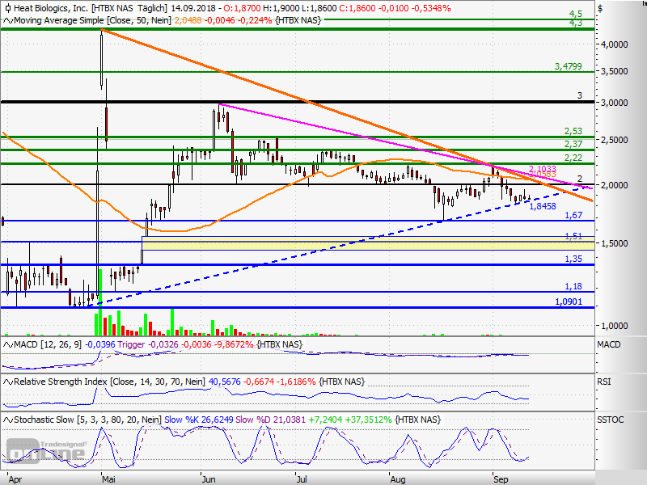Viewport: 647px width, 485px height.
Task: Select the Stochastic Slow wave icon
Action: click(7, 420)
